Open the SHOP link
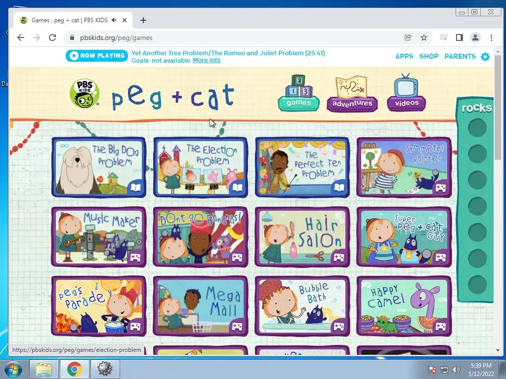 click(429, 56)
